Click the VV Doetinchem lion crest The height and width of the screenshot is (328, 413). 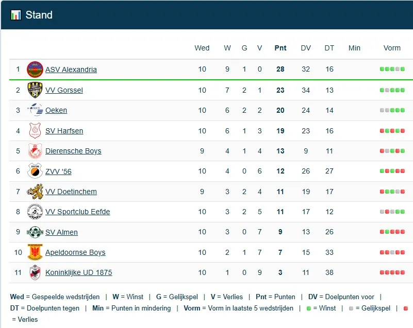click(35, 192)
